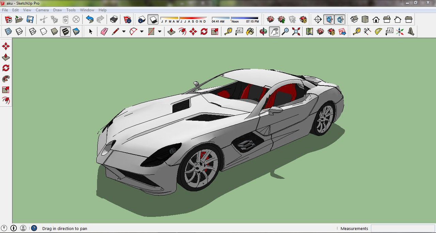The image size is (436, 233).
Task: Click the Open file folder icon
Action: tap(19, 19)
